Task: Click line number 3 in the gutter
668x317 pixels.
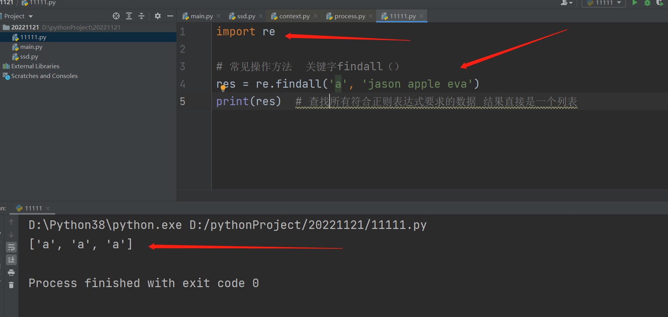Action: [183, 67]
